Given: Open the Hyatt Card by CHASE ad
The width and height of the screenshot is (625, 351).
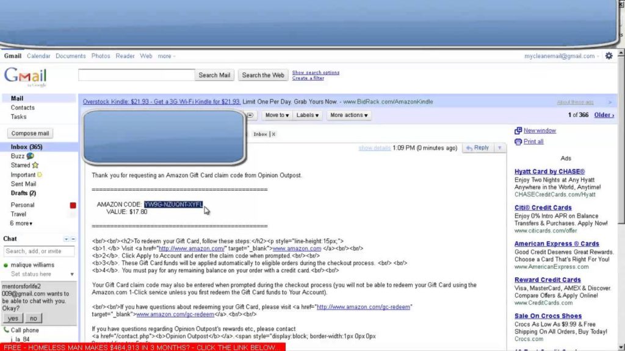Looking at the screenshot, I should tap(549, 171).
